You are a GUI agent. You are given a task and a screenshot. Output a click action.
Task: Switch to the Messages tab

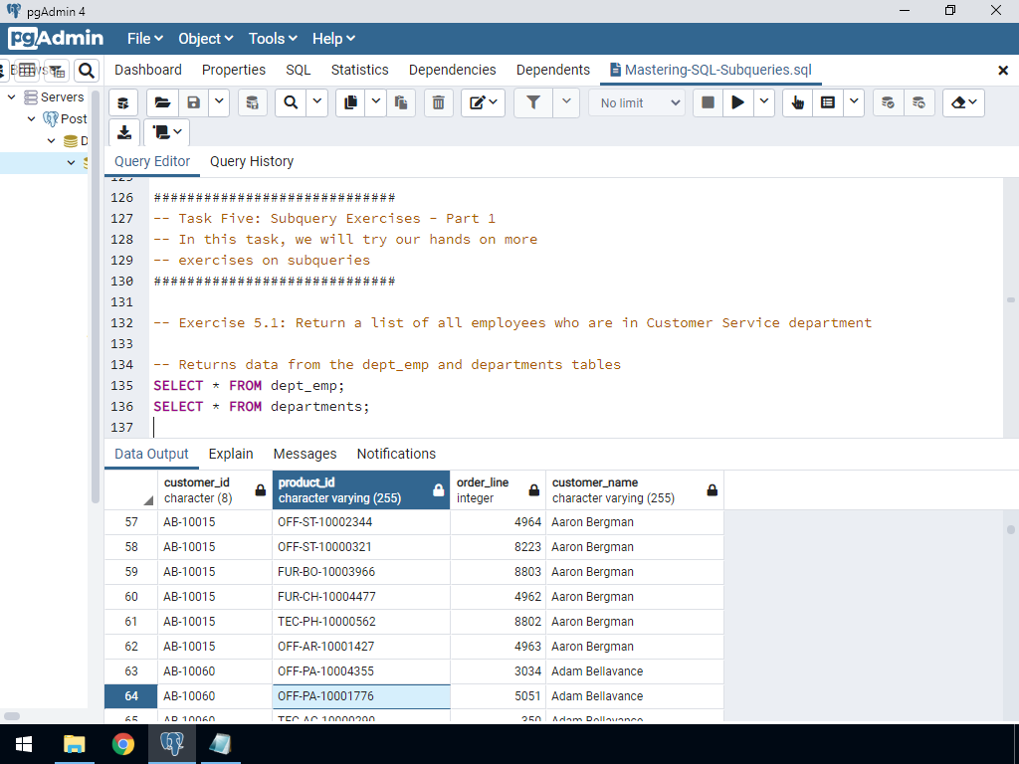(x=305, y=454)
